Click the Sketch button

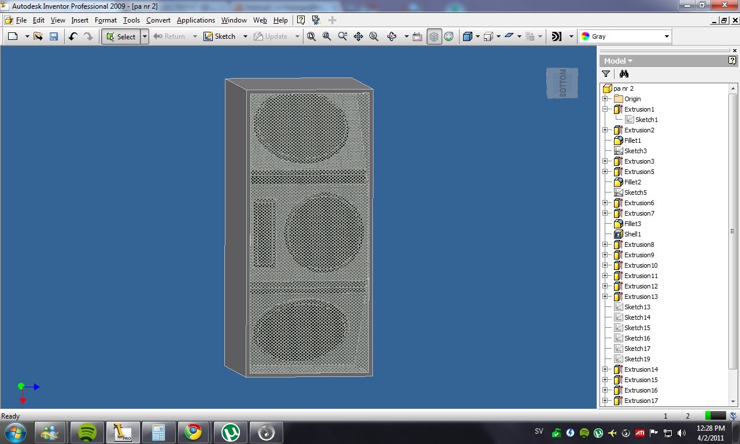pos(220,36)
